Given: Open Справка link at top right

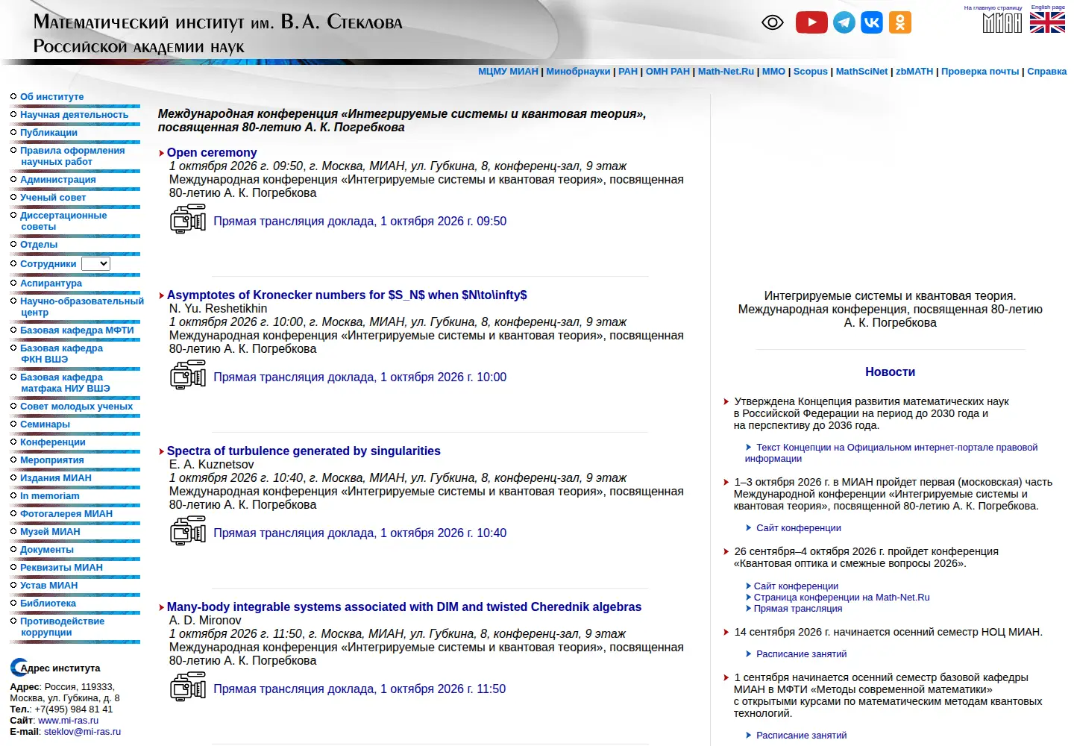Looking at the screenshot, I should (1047, 72).
